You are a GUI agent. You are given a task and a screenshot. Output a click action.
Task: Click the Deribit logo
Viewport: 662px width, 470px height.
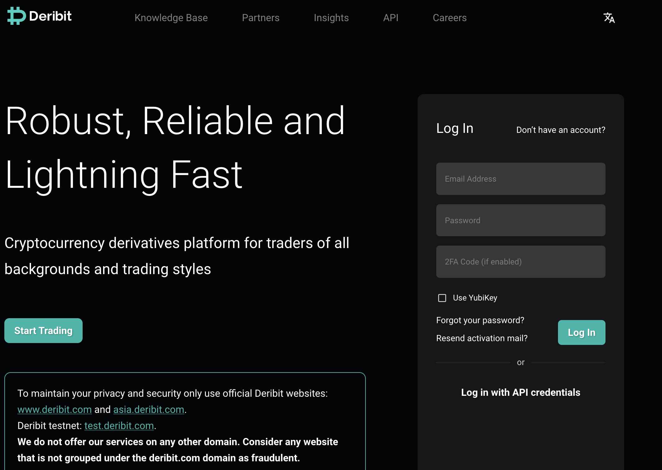click(39, 16)
